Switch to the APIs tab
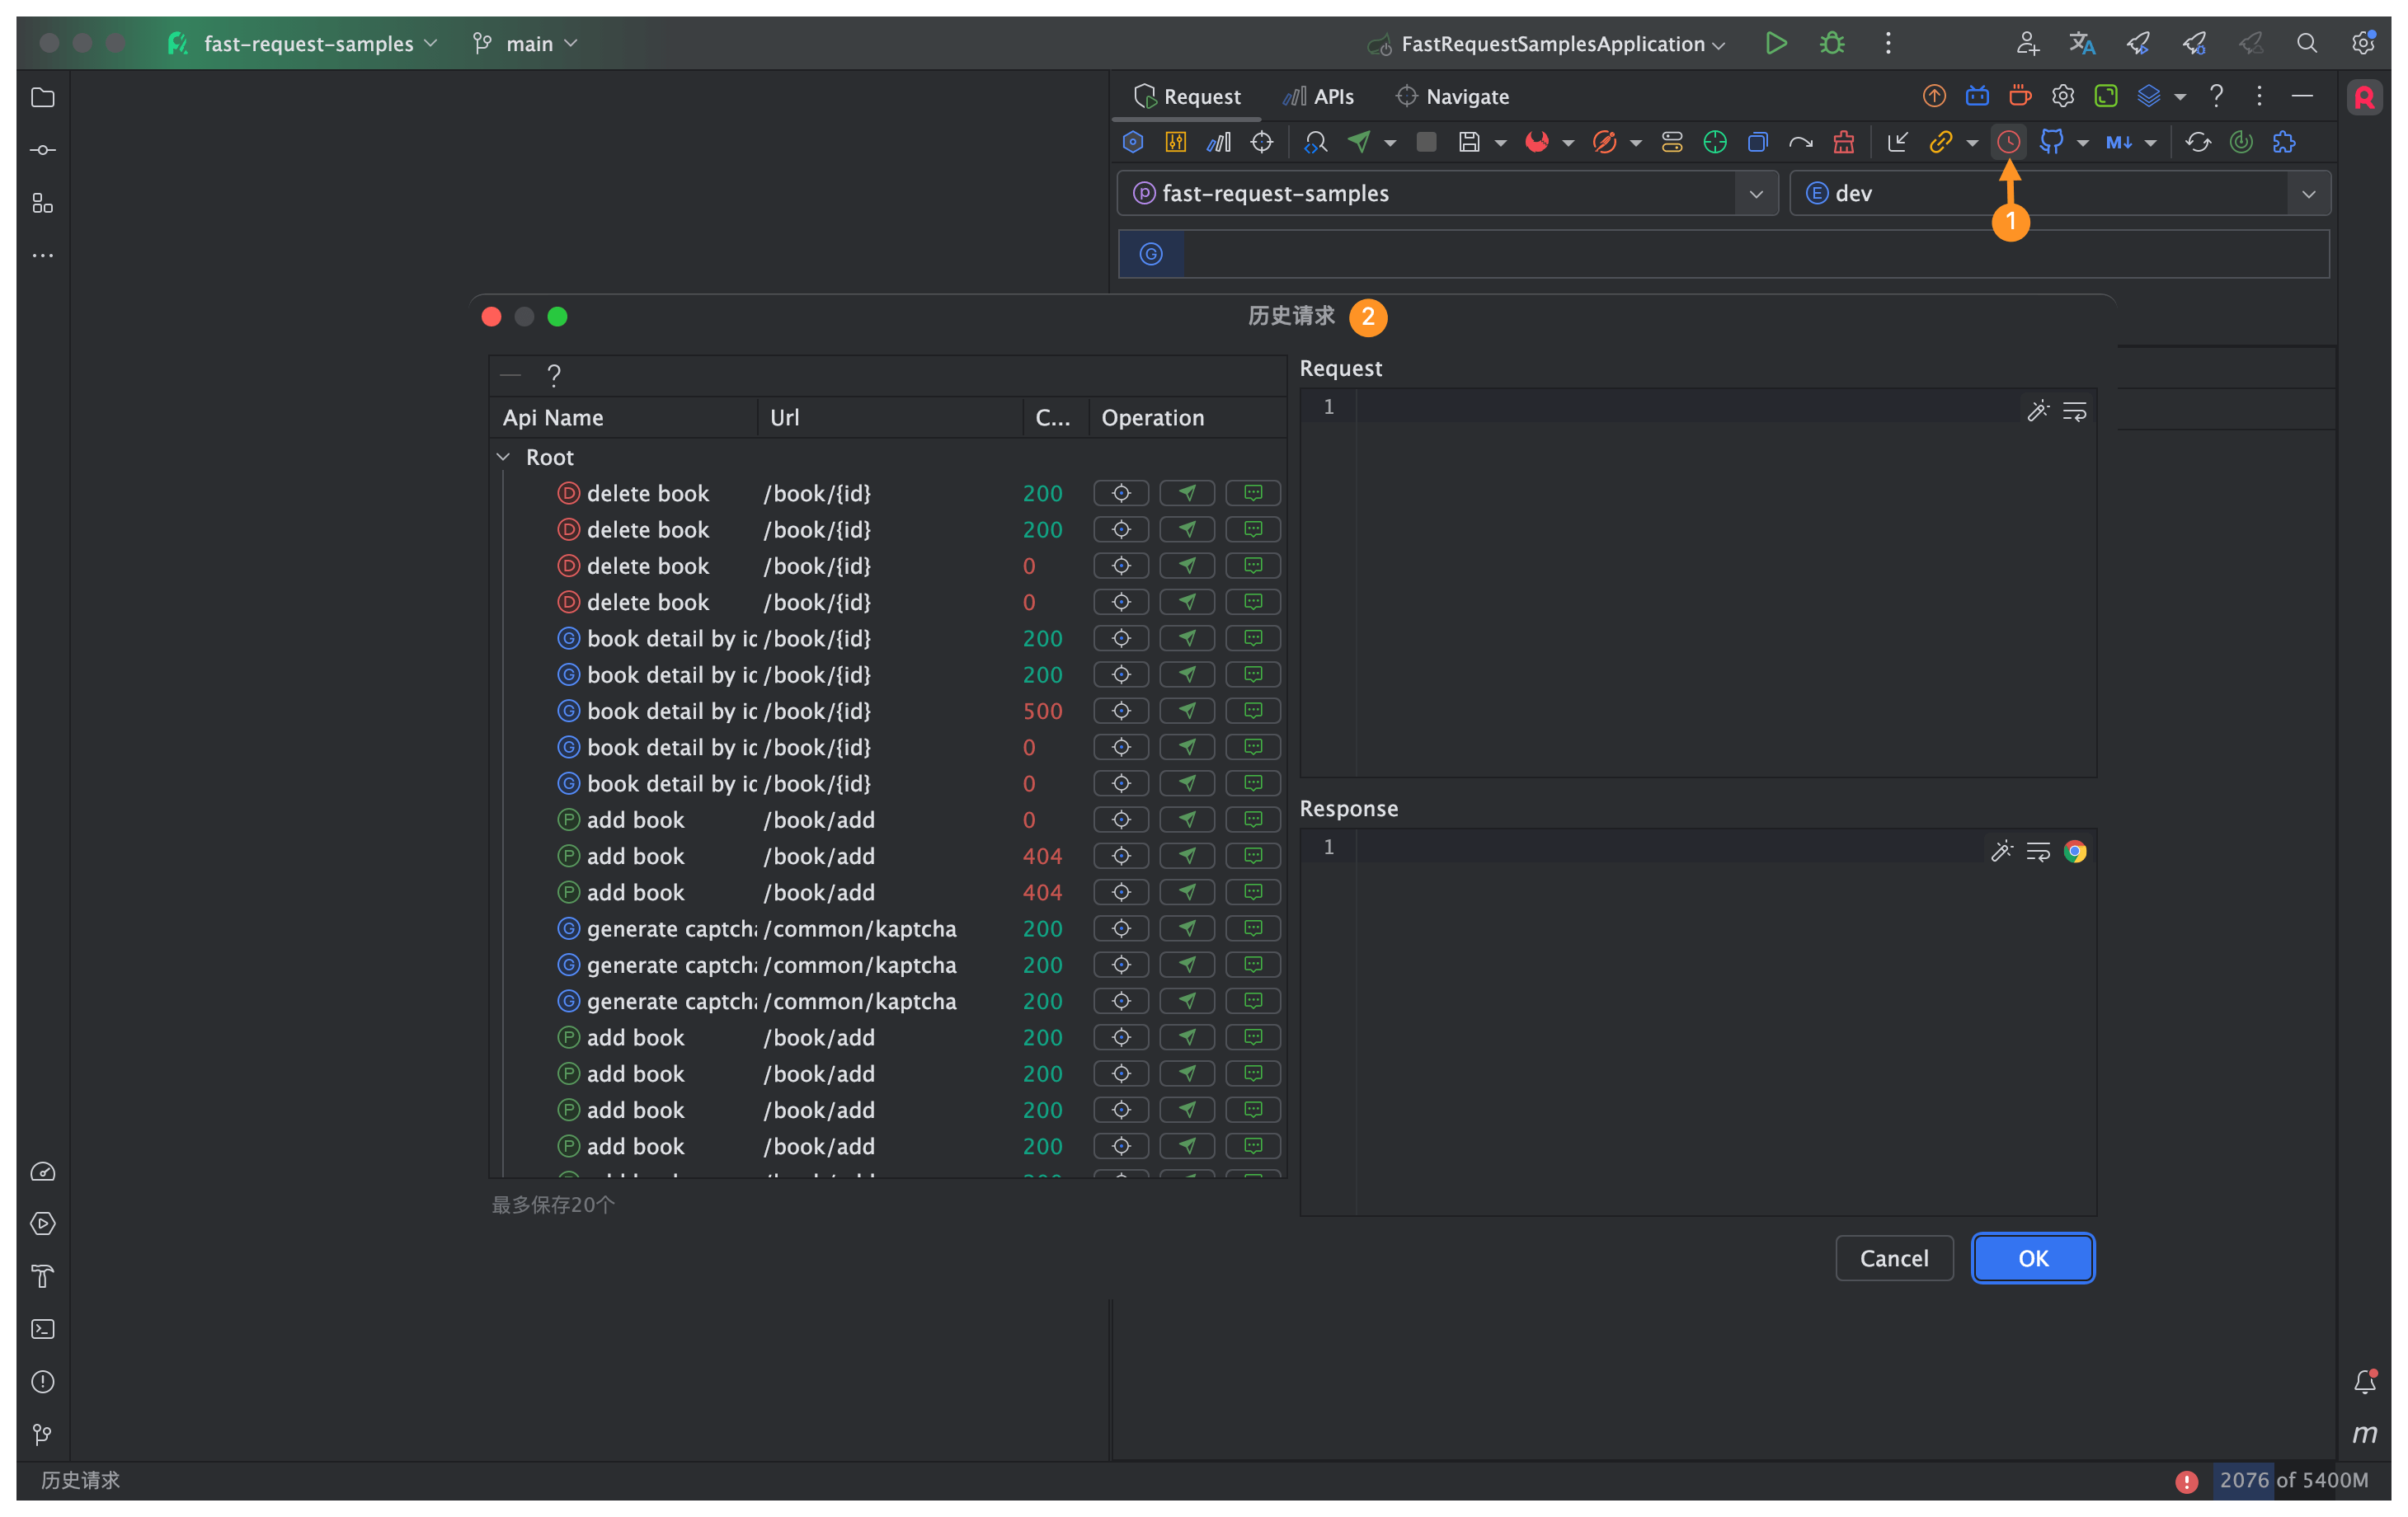 [x=1319, y=97]
